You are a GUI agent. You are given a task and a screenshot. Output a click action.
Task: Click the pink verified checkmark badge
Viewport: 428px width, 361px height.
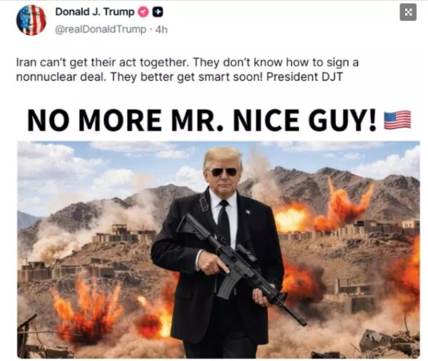pos(143,12)
